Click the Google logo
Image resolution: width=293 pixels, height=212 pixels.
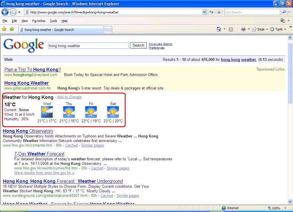tap(24, 45)
